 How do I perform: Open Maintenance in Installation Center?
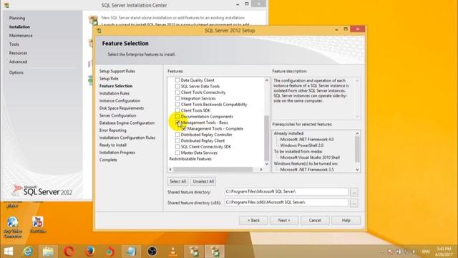pyautogui.click(x=21, y=36)
